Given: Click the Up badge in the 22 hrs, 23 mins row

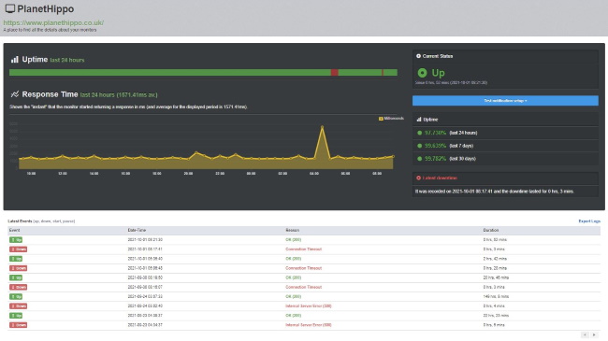Looking at the screenshot, I should [x=16, y=316].
